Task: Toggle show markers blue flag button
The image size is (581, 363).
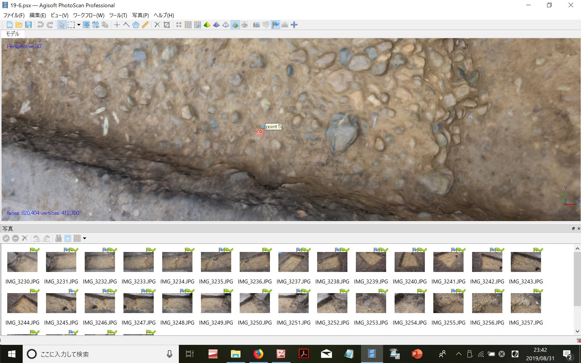Action: click(x=275, y=25)
